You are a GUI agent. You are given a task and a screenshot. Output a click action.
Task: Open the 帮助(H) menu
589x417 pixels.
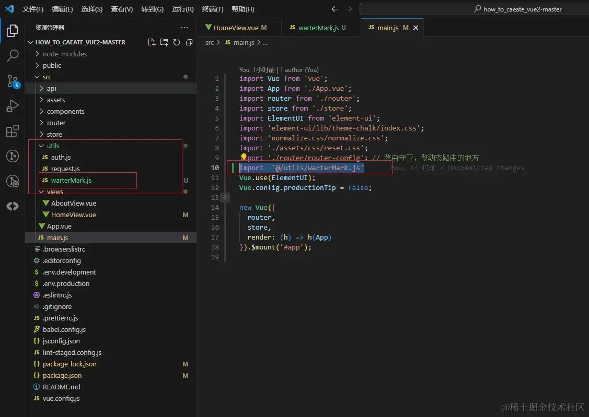click(242, 9)
